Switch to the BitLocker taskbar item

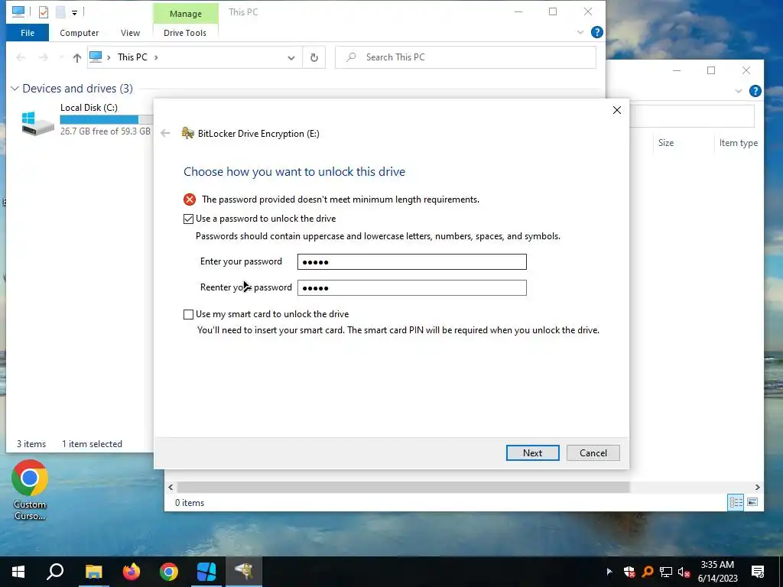tap(244, 572)
